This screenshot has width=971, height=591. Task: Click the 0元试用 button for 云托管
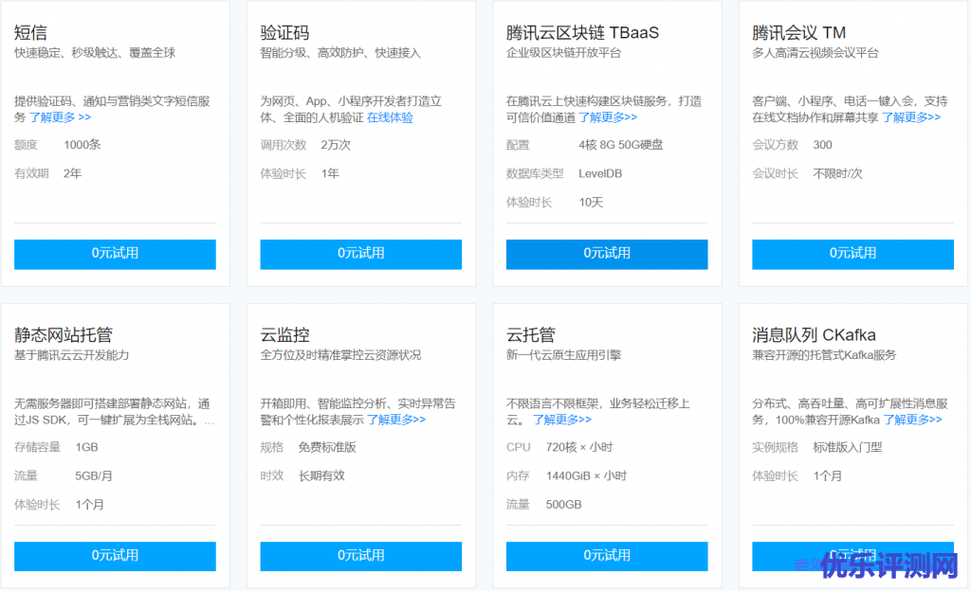point(607,556)
